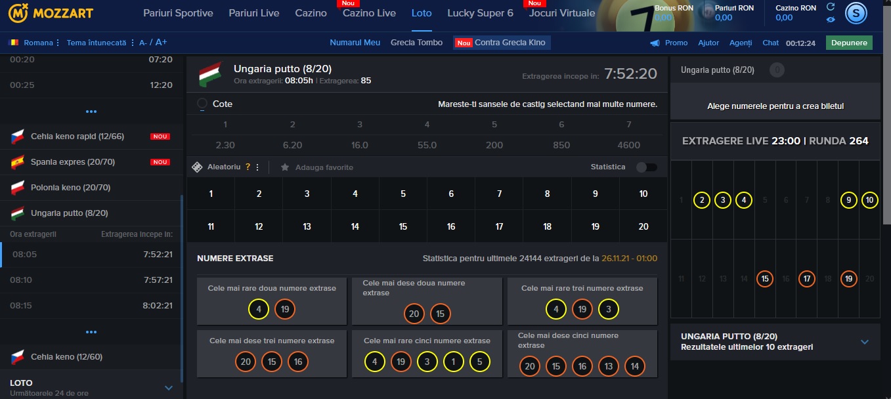The image size is (891, 399).
Task: Click ball 4 in rarest two numbers
Action: point(259,309)
